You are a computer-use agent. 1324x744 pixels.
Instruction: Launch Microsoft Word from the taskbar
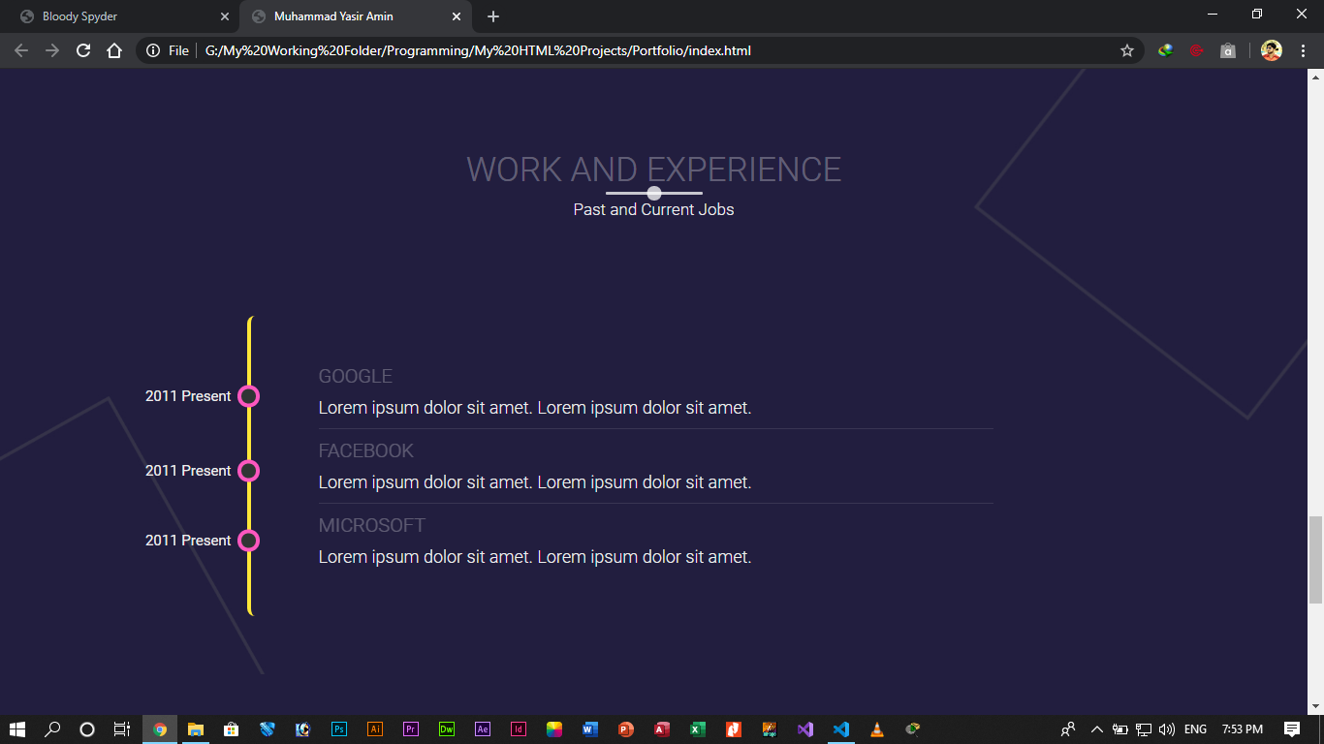(x=590, y=729)
